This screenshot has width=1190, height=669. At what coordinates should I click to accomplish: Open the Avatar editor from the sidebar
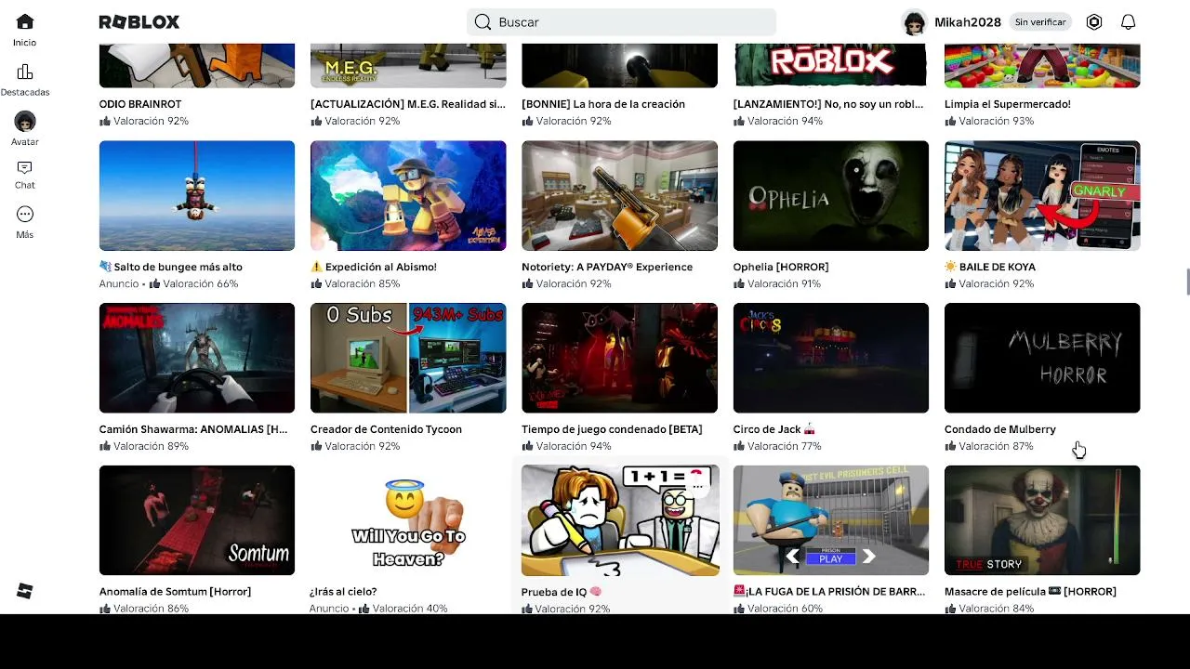[x=25, y=129]
